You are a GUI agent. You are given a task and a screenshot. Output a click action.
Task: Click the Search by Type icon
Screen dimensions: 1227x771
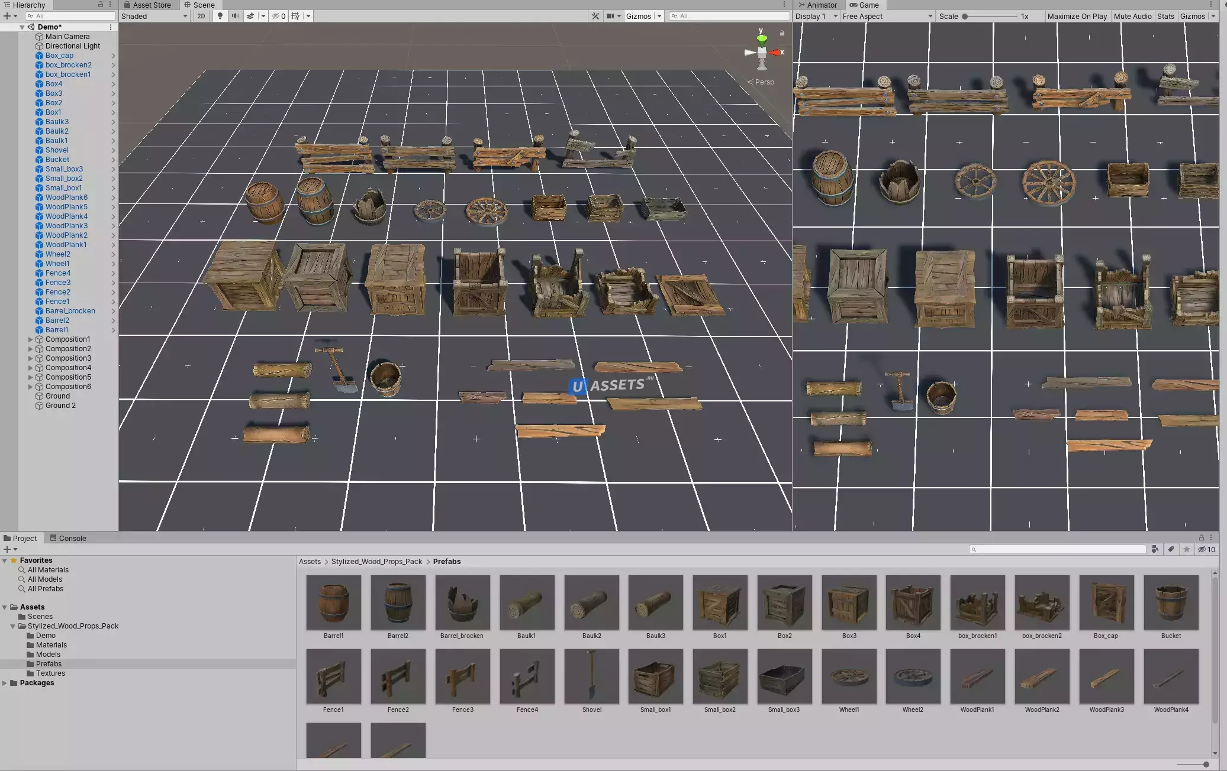click(1155, 549)
